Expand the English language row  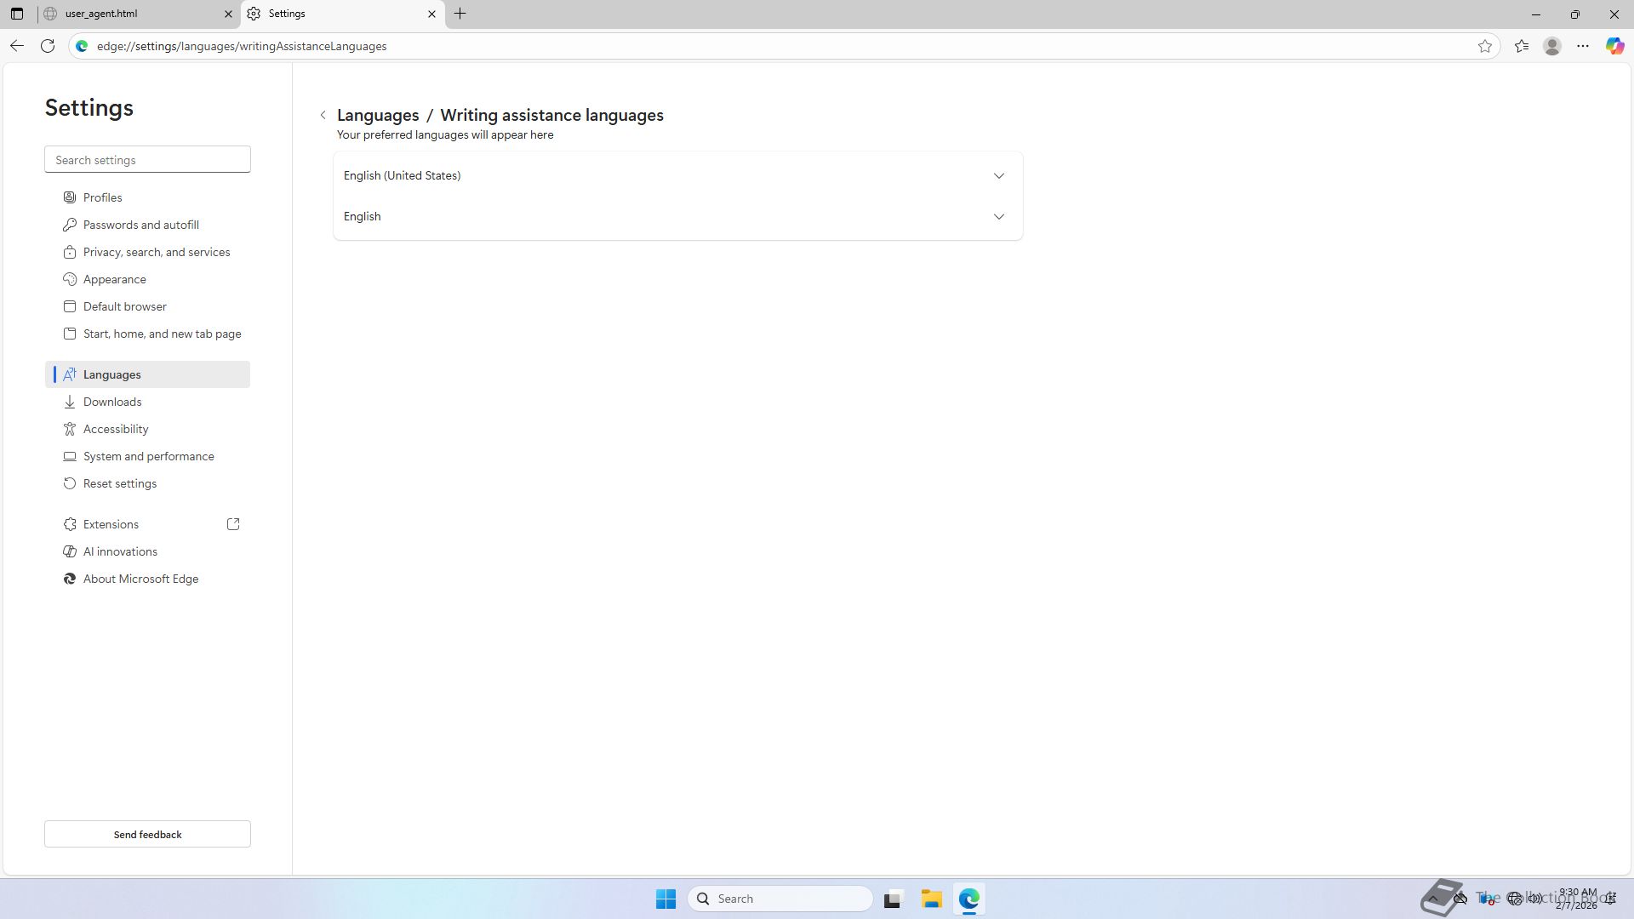point(998,216)
